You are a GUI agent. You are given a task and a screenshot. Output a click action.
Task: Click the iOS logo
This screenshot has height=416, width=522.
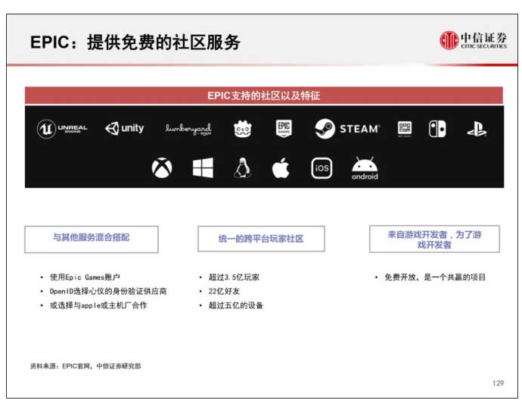coord(322,168)
